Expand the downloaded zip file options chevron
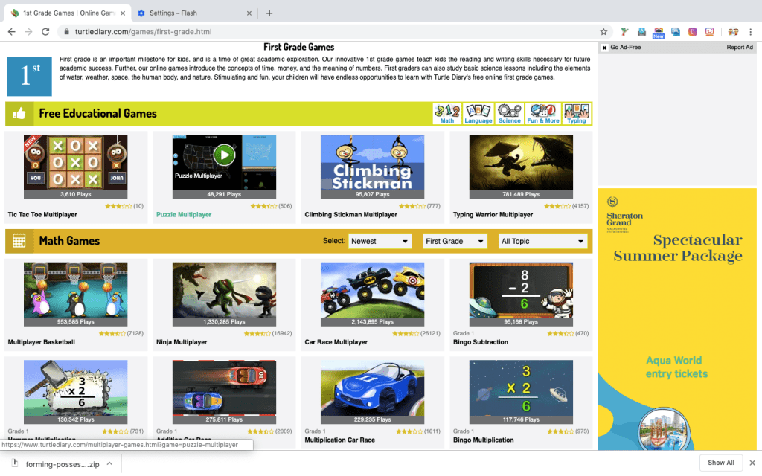This screenshot has width=762, height=476. [x=109, y=463]
